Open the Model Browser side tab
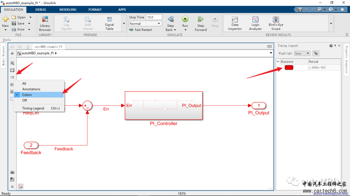Screen dimensions: 350x196 3,56
